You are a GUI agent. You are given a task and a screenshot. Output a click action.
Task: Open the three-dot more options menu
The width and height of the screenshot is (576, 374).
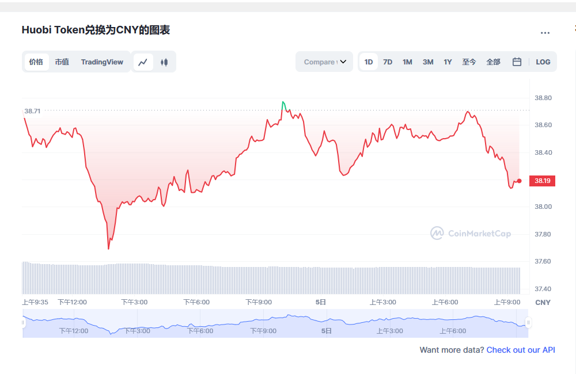[545, 33]
